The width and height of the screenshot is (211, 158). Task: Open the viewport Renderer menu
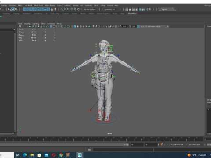51,24
